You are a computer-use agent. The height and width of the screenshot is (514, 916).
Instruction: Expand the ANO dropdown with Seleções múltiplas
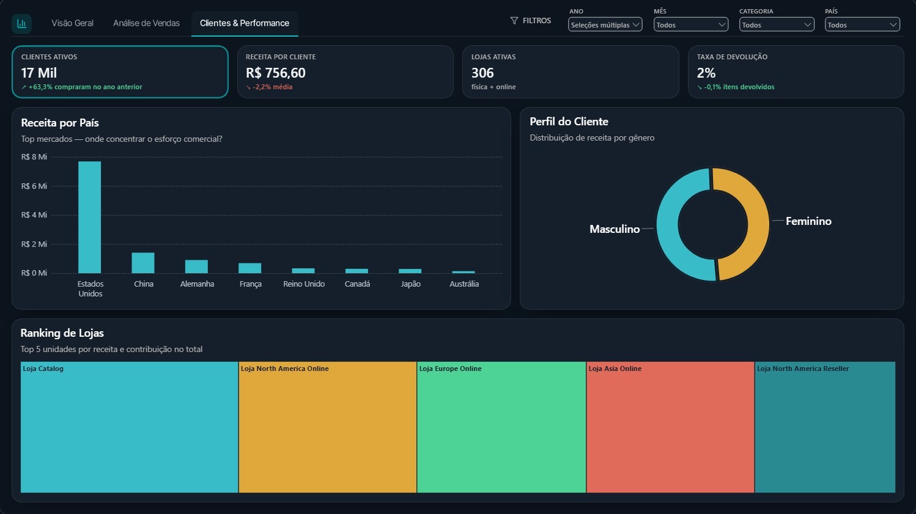point(605,25)
